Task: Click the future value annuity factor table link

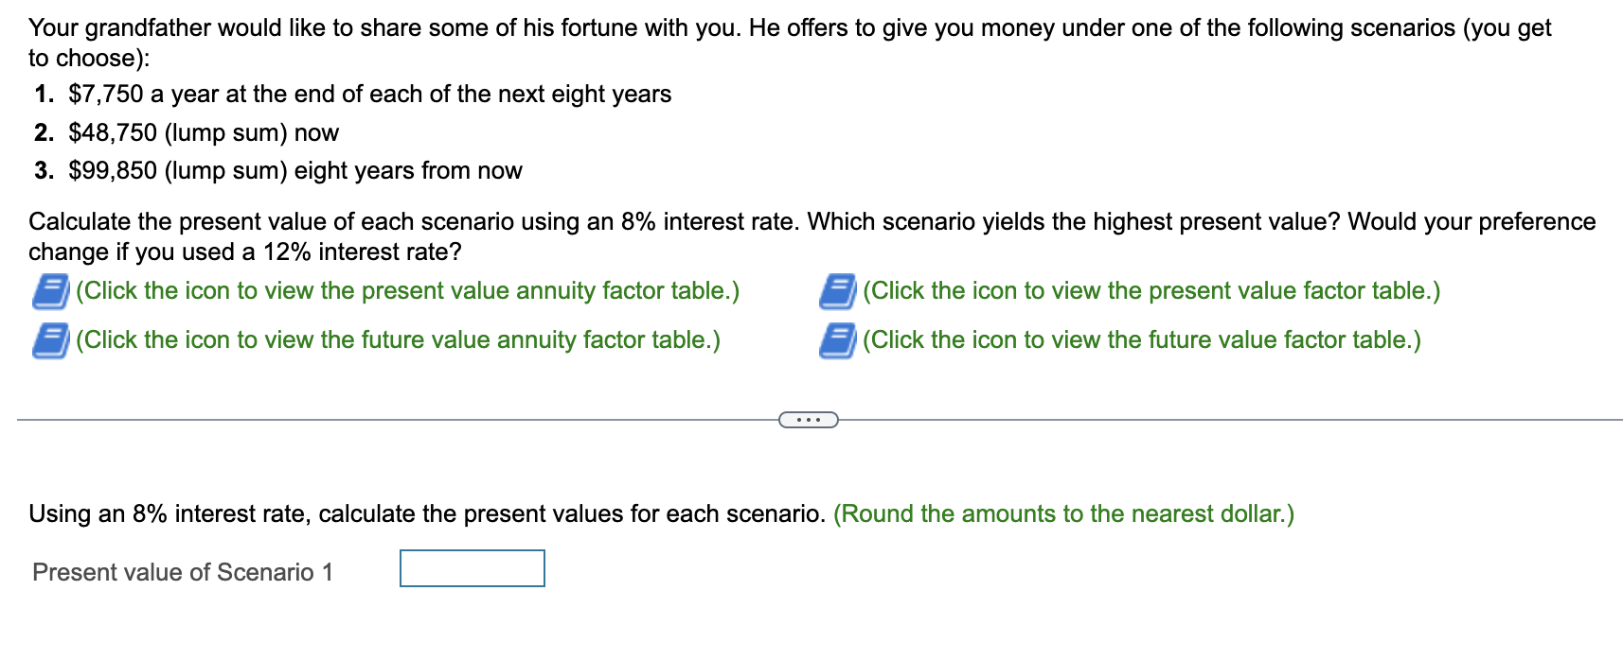Action: click(398, 339)
